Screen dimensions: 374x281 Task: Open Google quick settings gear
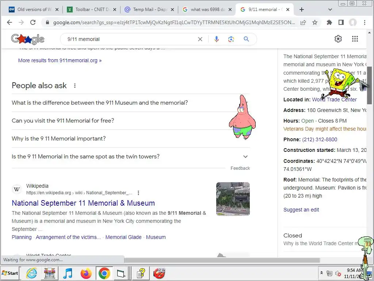(x=338, y=39)
